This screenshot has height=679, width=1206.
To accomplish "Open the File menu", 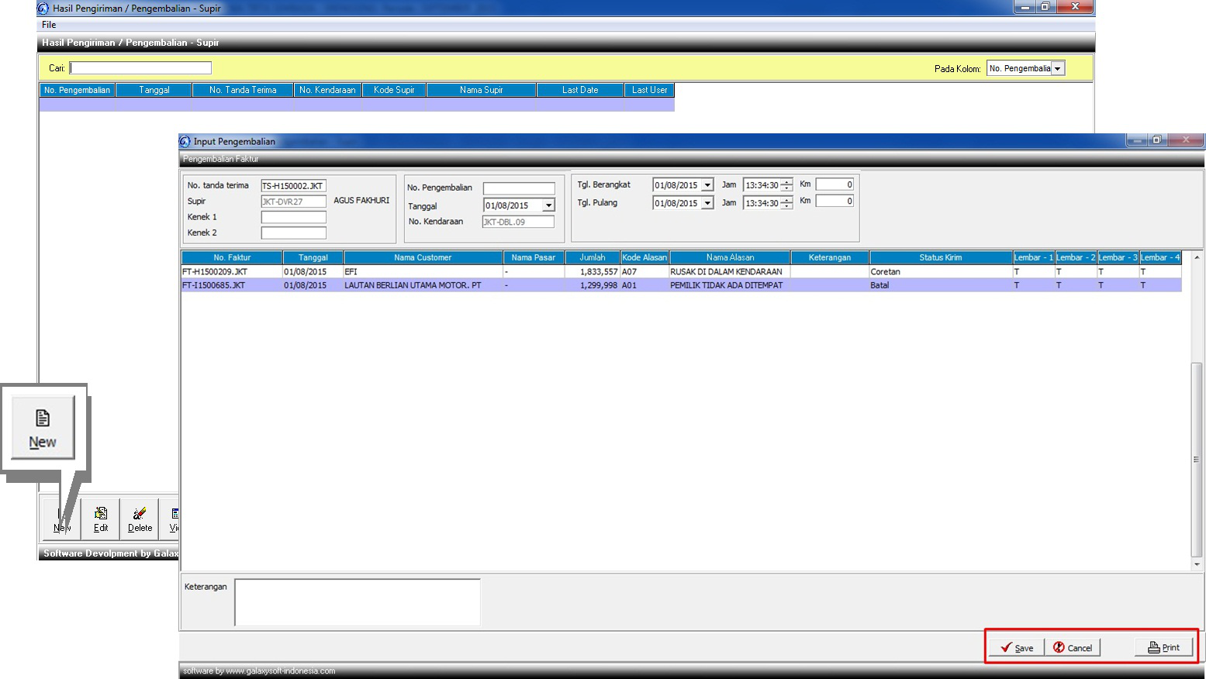I will tap(49, 25).
